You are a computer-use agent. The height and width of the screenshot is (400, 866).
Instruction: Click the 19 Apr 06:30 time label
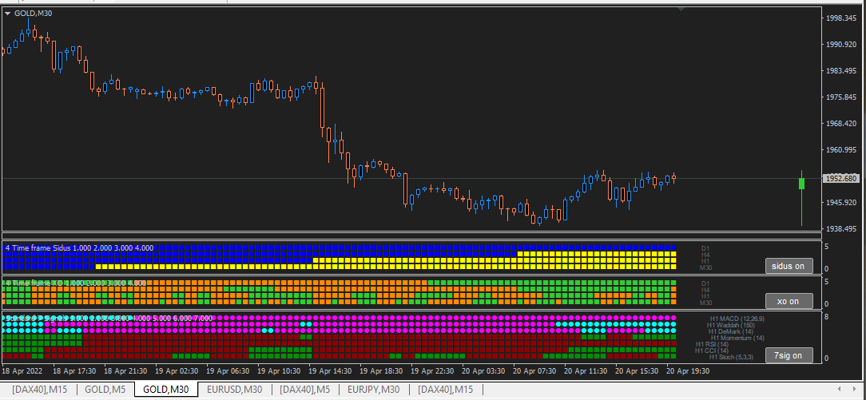point(228,371)
